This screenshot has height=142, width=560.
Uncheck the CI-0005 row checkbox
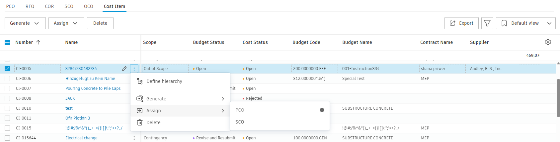pyautogui.click(x=7, y=69)
